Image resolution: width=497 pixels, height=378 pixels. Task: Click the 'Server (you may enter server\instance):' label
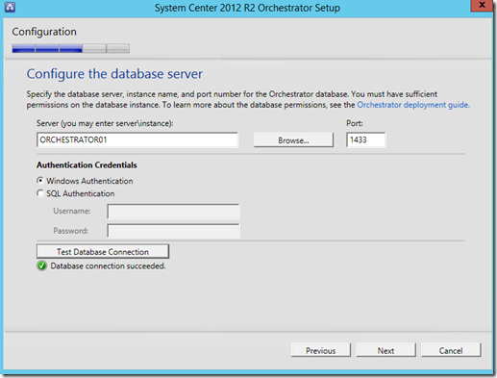click(105, 123)
